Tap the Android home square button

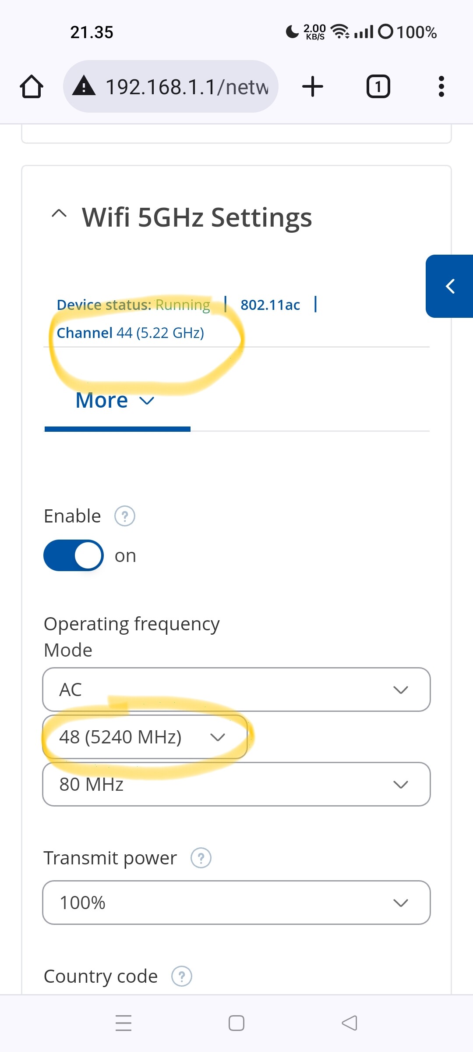[236, 1023]
